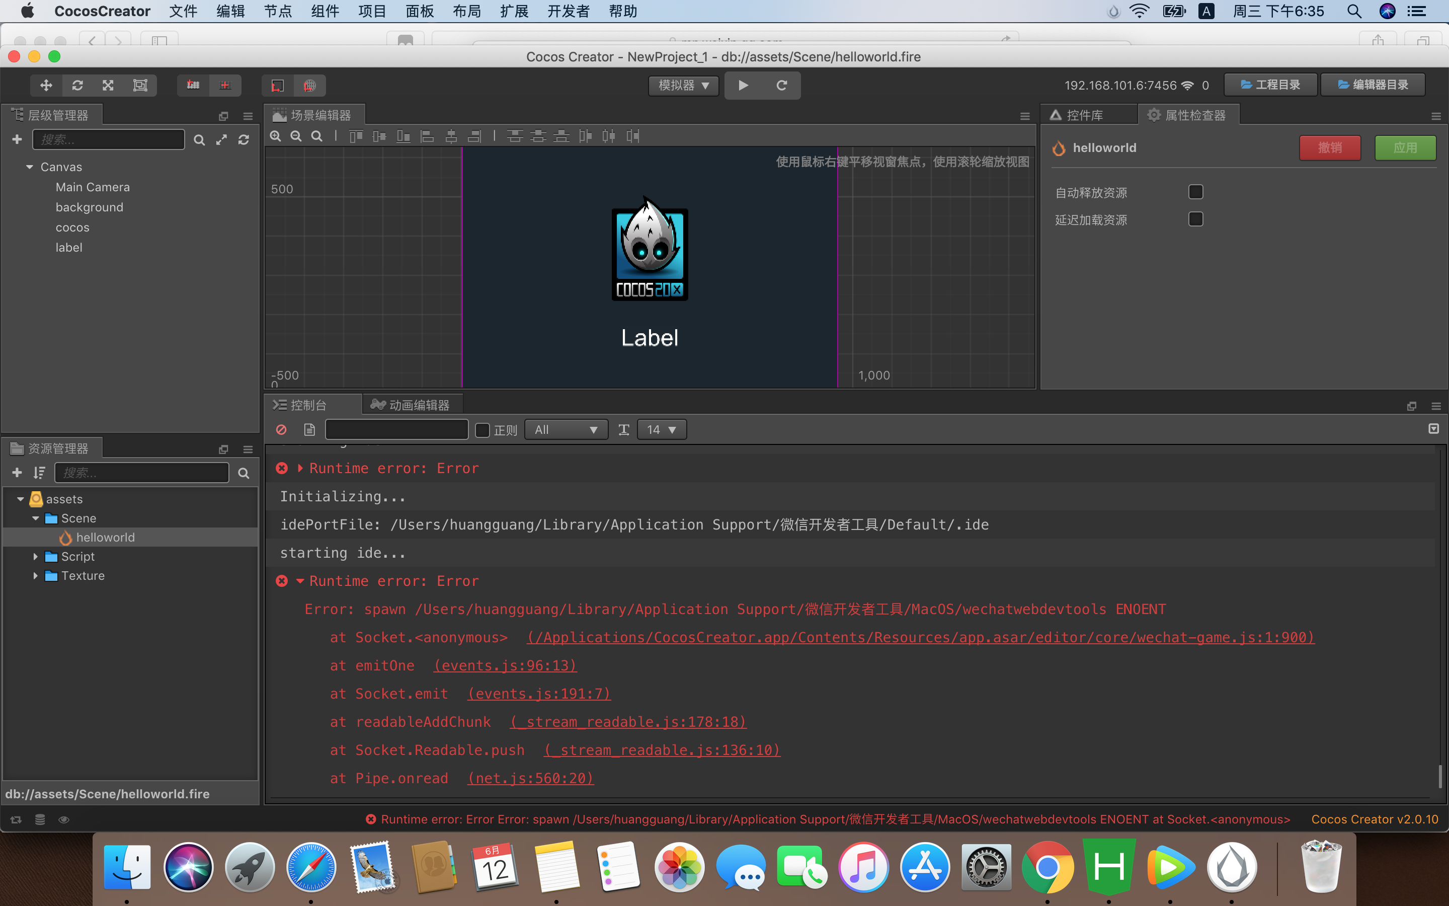The height and width of the screenshot is (906, 1449).
Task: Select the move transform tool
Action: tap(46, 85)
